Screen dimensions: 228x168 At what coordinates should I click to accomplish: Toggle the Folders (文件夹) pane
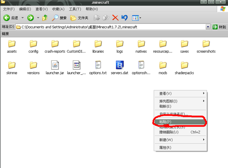pyautogui.click(x=79, y=18)
